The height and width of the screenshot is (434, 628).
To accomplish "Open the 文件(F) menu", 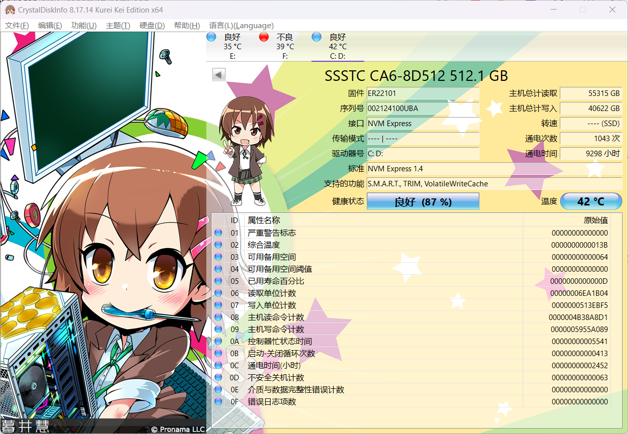I will 17,26.
